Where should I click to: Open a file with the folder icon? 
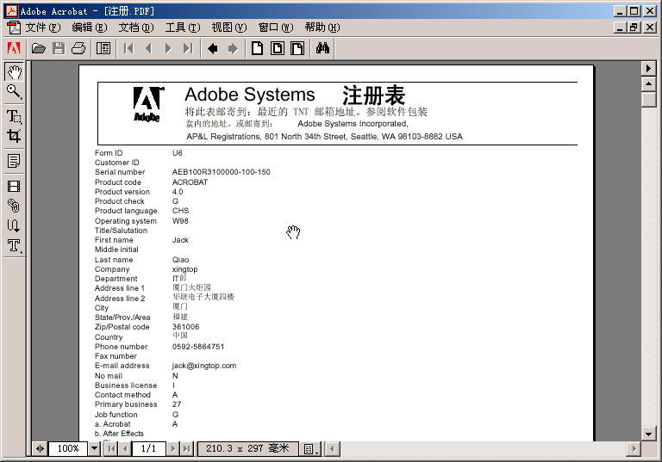click(39, 48)
